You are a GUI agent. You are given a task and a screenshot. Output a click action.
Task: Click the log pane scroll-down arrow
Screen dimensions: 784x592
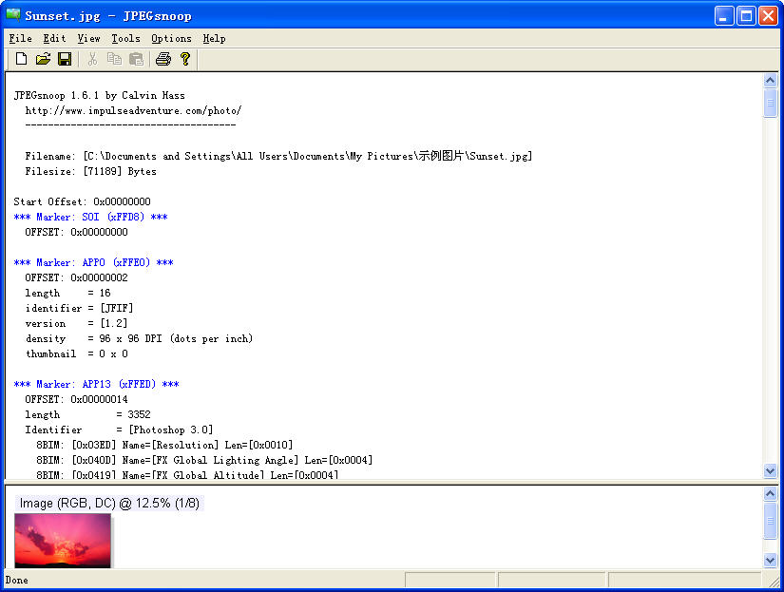pos(770,470)
